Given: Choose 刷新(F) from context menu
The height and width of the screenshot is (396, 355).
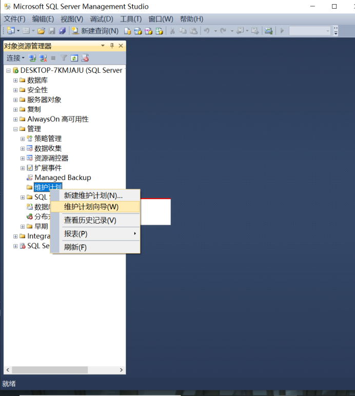Looking at the screenshot, I should (x=95, y=247).
